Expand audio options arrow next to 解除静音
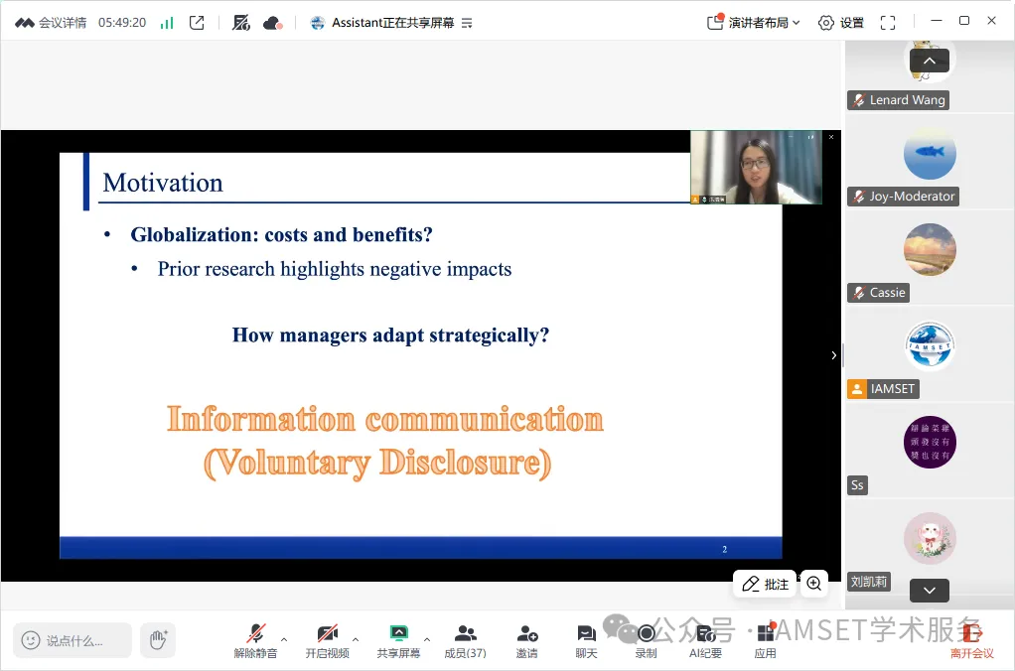This screenshot has height=671, width=1015. coord(283,639)
